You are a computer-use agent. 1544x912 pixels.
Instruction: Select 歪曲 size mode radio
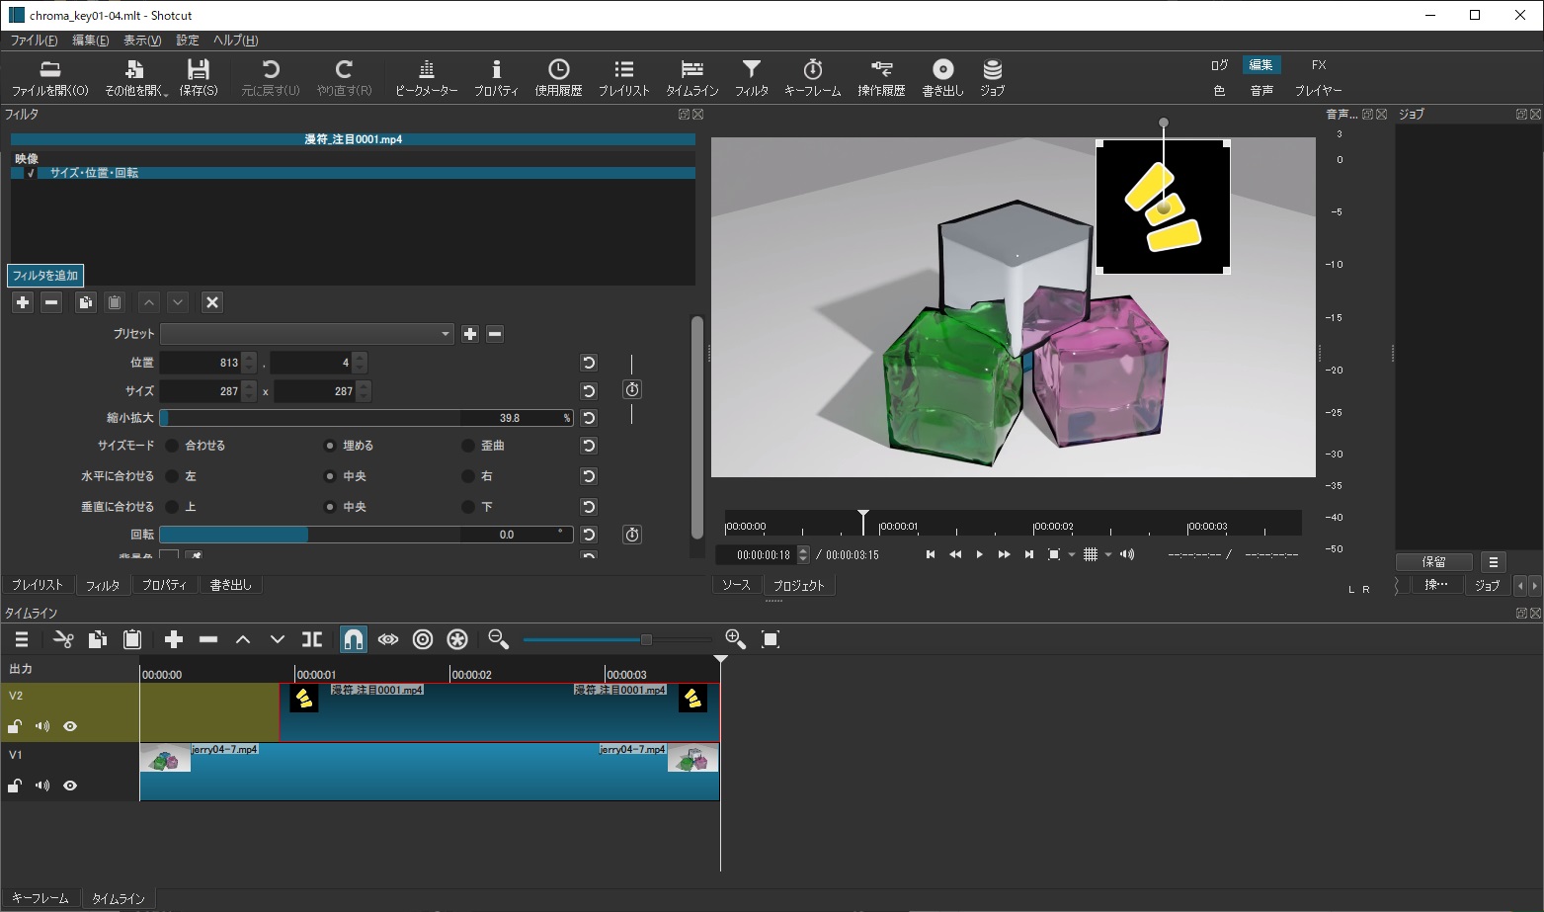468,446
